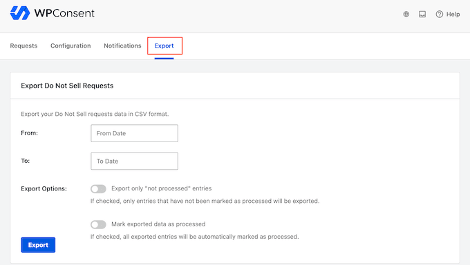
Task: Click the From label
Action: point(29,133)
